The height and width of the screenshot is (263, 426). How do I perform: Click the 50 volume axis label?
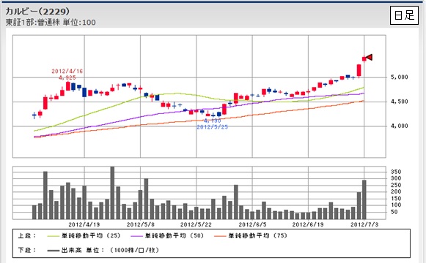[x=394, y=212]
